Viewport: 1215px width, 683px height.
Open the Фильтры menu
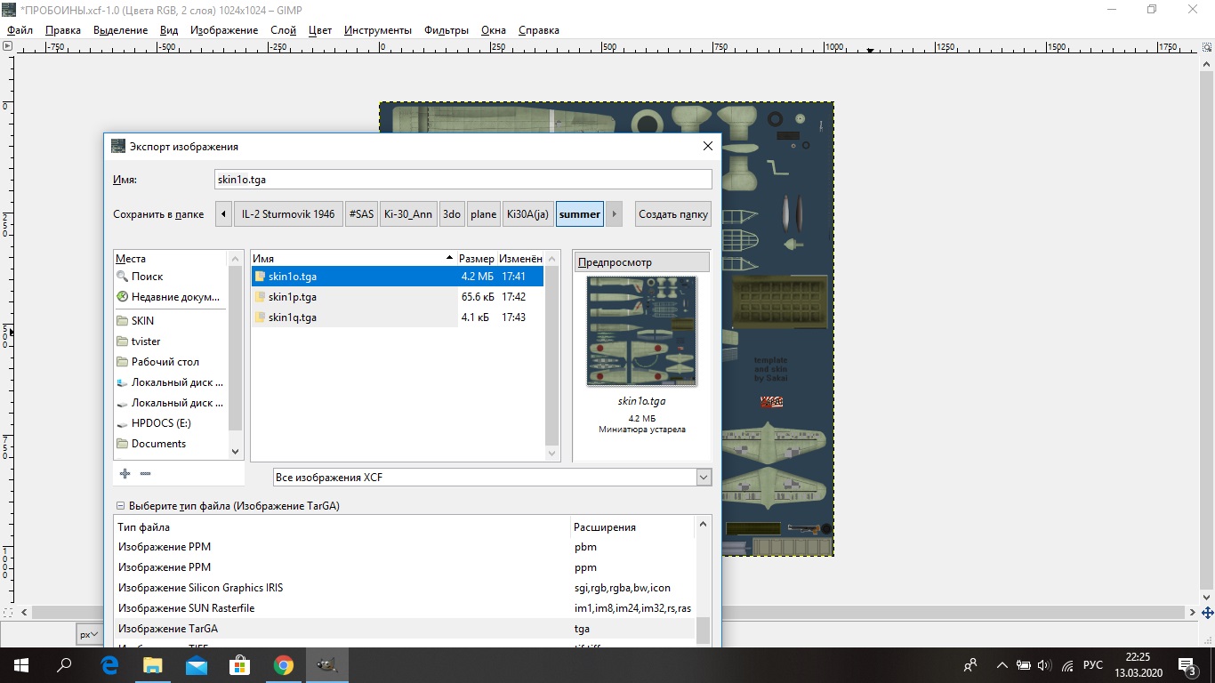(x=447, y=30)
